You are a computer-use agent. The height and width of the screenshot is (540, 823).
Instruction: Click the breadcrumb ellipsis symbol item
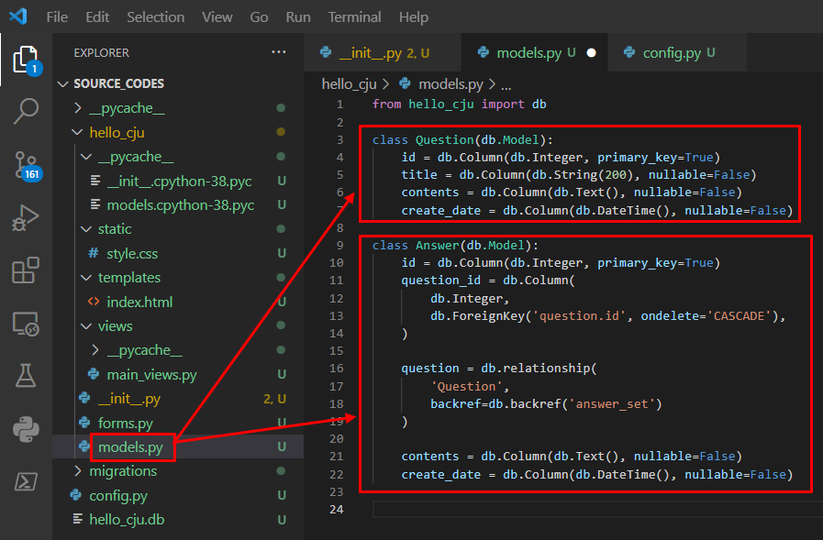click(506, 85)
